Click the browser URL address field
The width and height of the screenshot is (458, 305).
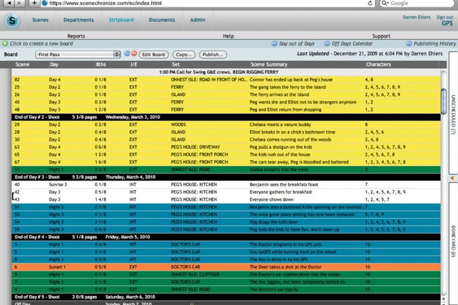click(x=204, y=3)
